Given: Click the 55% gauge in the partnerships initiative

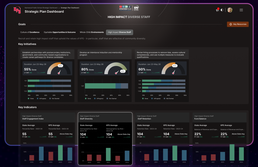Looking at the screenshot, I should click(59, 69).
